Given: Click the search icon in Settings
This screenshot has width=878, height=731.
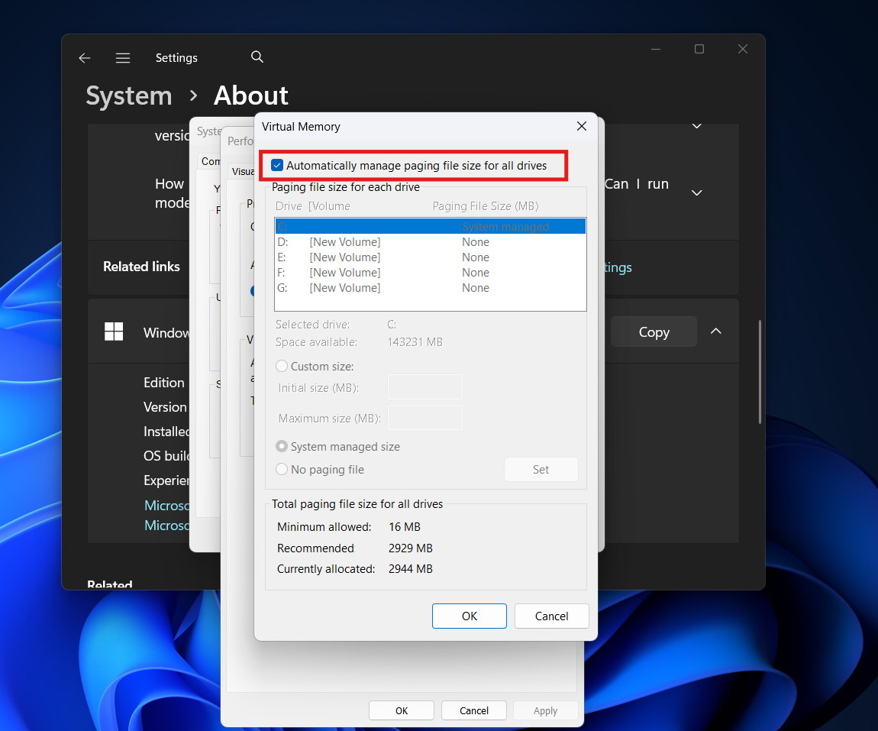Looking at the screenshot, I should (257, 57).
